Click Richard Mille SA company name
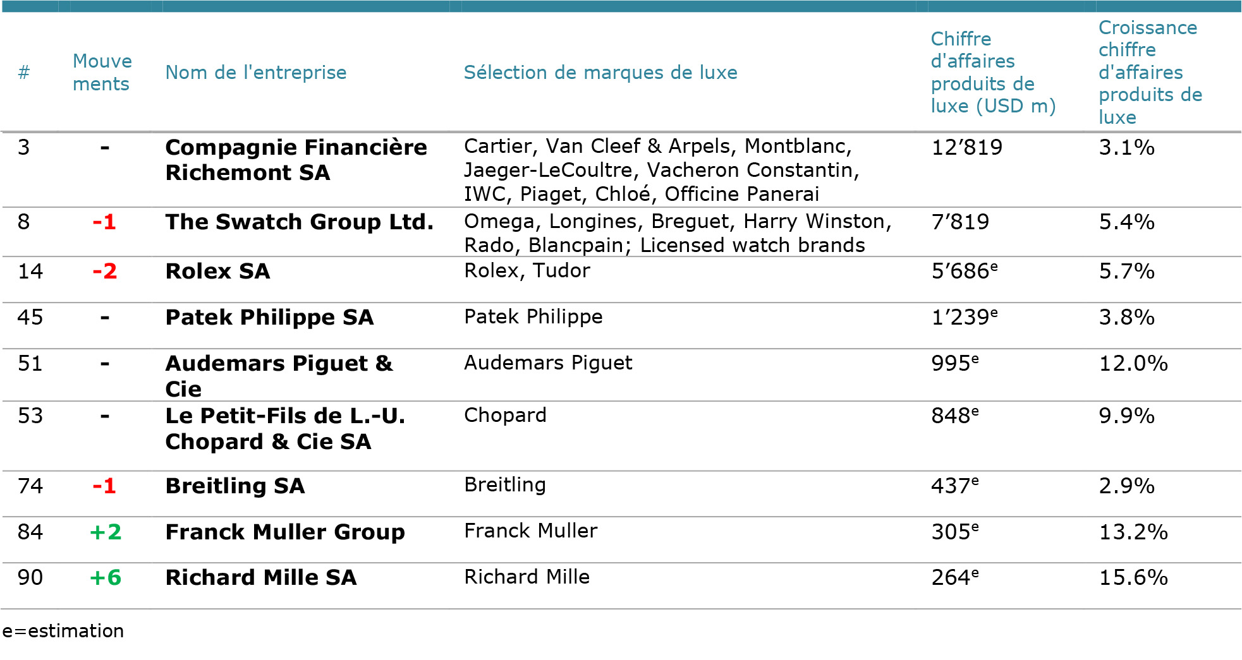 [x=261, y=578]
